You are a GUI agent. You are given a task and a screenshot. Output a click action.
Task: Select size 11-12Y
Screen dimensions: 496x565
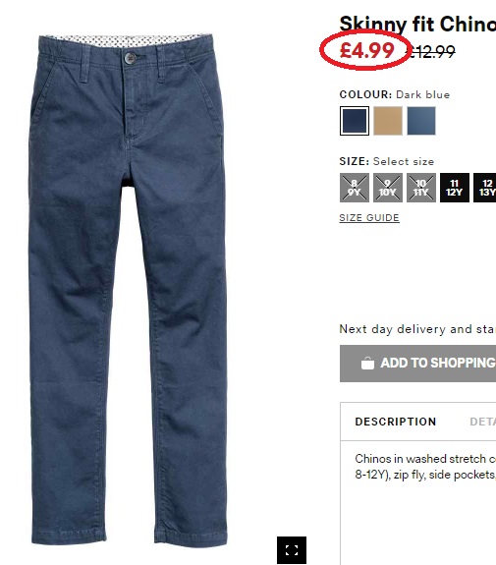click(455, 188)
